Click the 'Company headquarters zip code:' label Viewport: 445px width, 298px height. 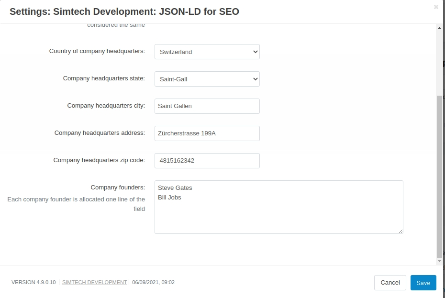pos(99,160)
